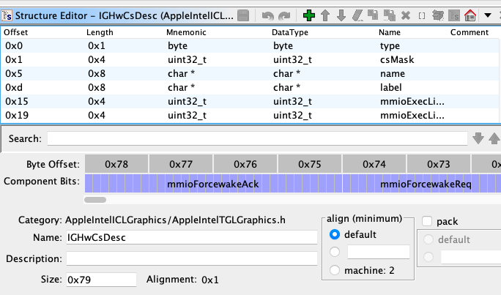Click into the Search text field
The image size is (501, 295).
tap(257, 138)
